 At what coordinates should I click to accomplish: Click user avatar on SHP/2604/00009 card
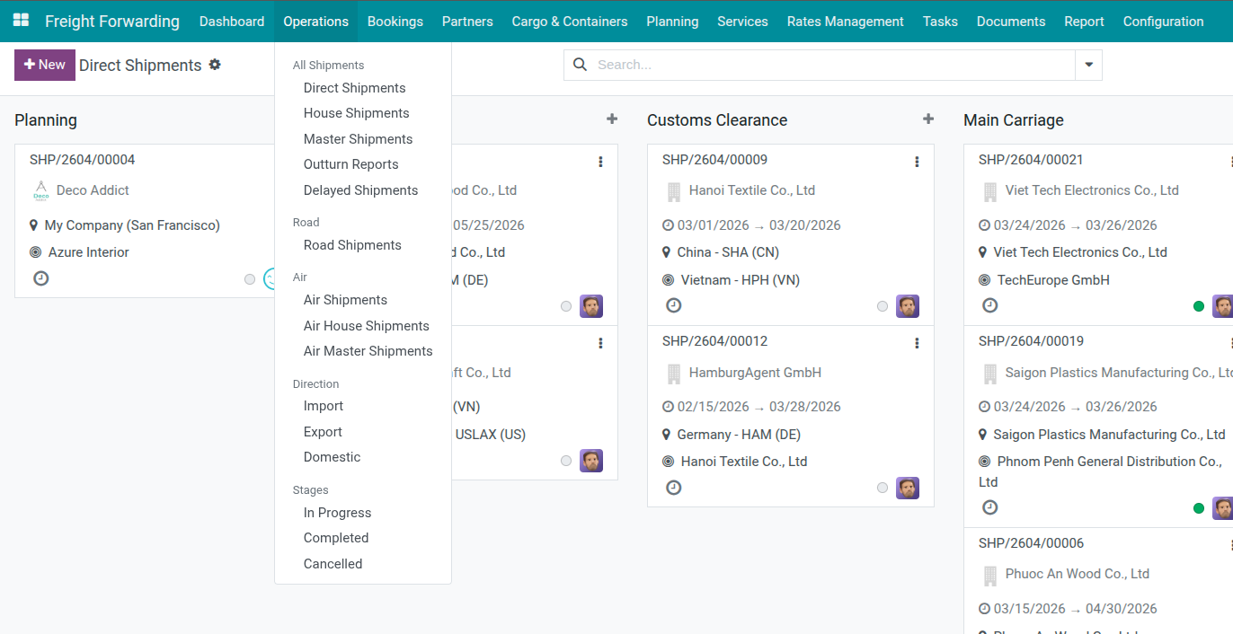(907, 306)
